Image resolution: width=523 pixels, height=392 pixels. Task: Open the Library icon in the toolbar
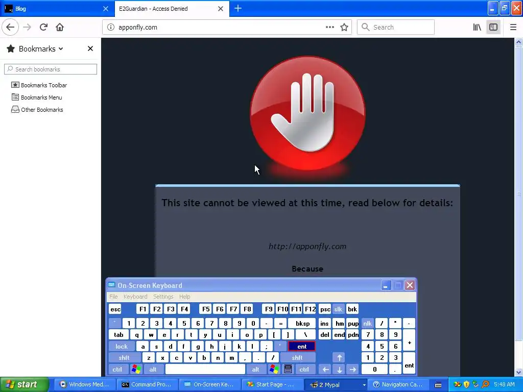(477, 28)
